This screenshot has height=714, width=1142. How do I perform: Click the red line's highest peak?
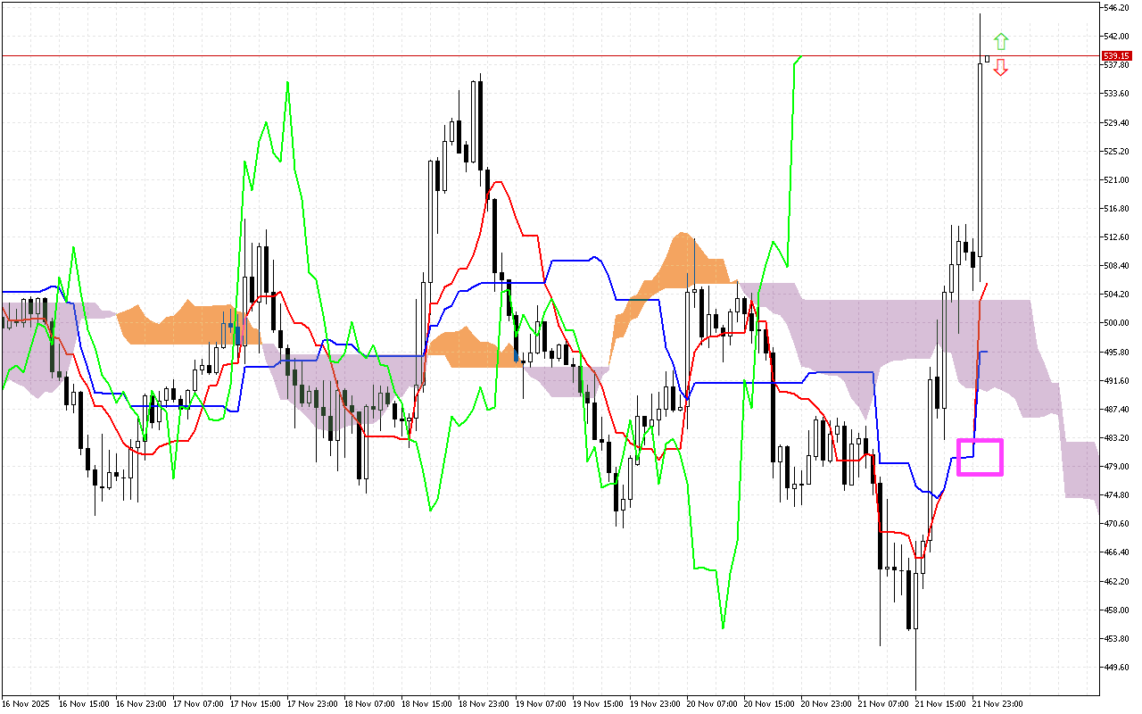tap(498, 182)
